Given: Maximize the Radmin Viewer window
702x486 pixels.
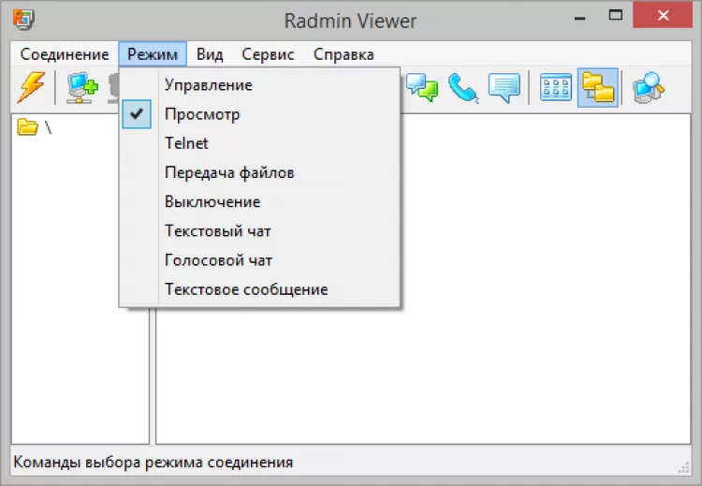Looking at the screenshot, I should pos(616,16).
